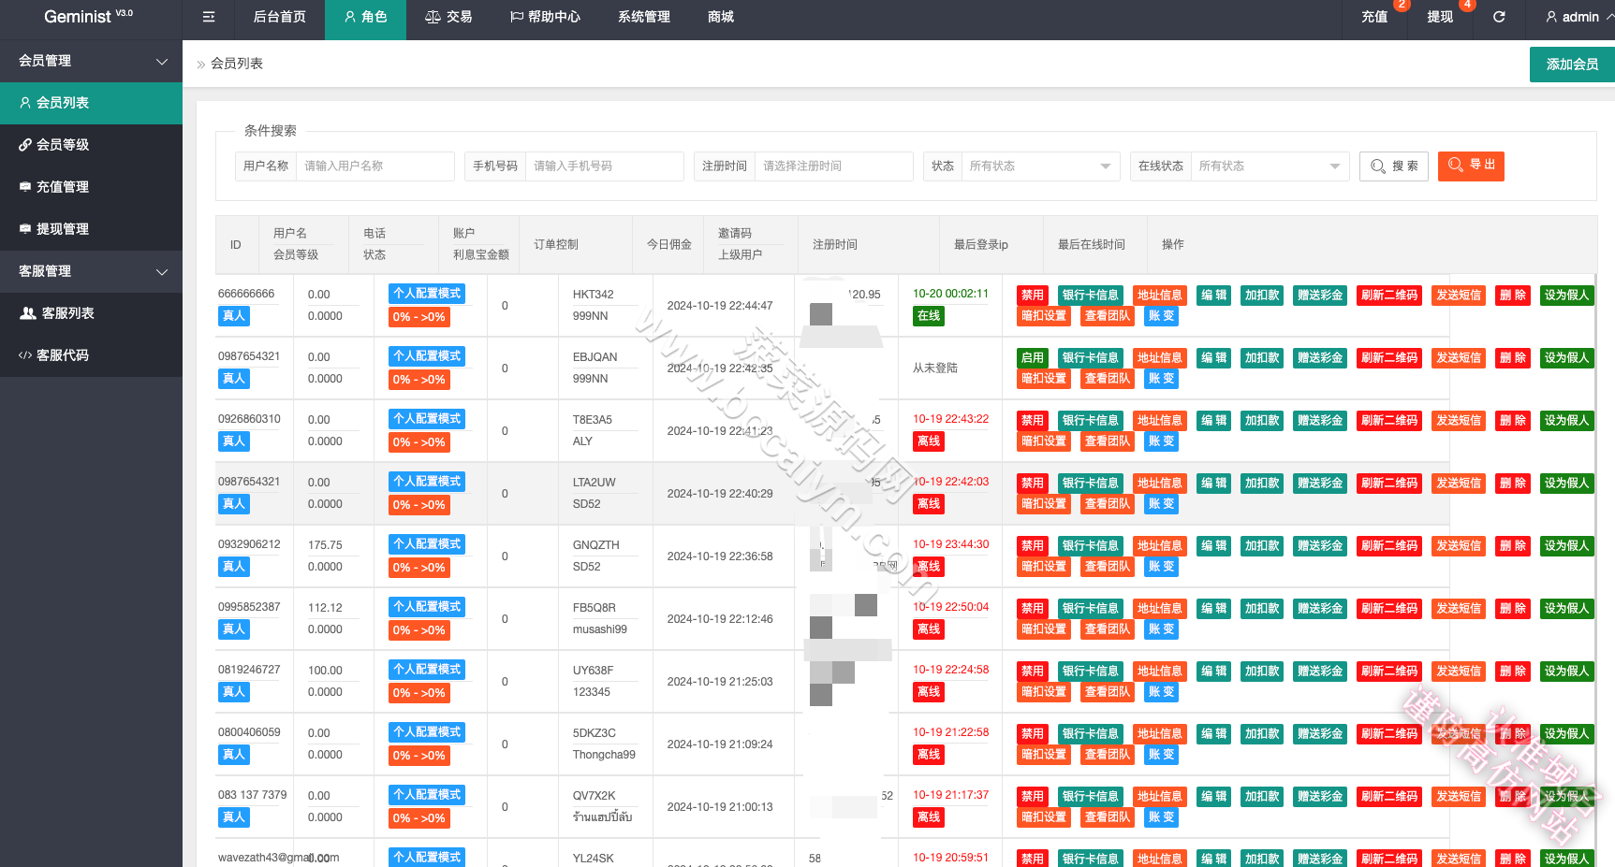
Task: Open 提现管理 in the sidebar
Action: click(x=91, y=229)
